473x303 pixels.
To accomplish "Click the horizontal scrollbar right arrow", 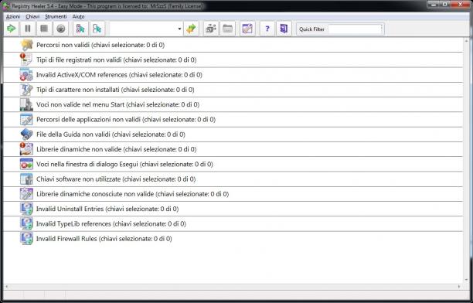I will coord(459,287).
